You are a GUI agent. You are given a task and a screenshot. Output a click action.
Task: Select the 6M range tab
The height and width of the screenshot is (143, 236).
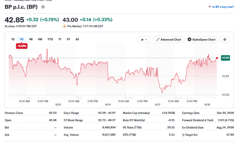tap(40, 39)
